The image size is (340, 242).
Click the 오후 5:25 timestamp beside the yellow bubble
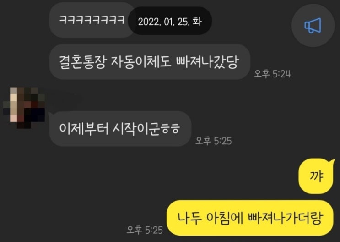point(145,230)
